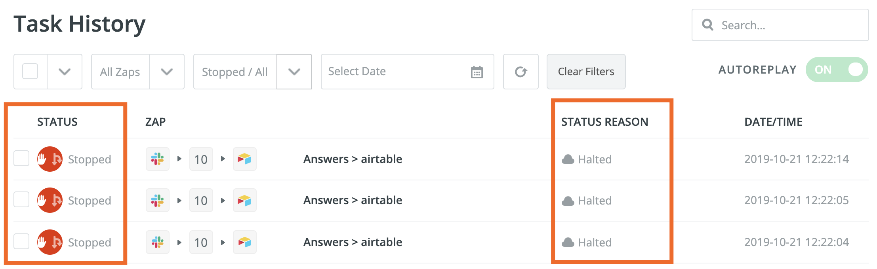Open the calendar date picker icon
877x269 pixels.
tap(477, 72)
